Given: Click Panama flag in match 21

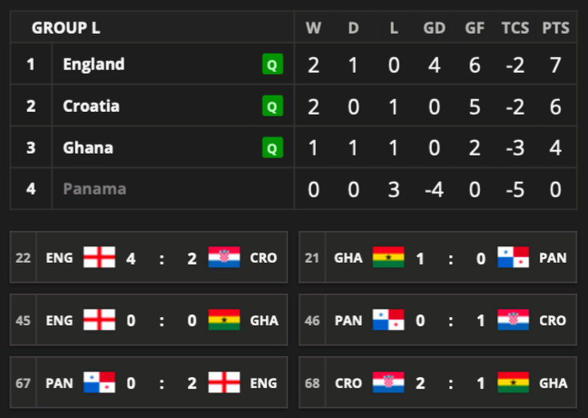Looking at the screenshot, I should 514,257.
